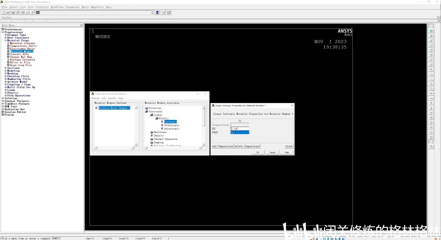Click Cancel in Linear Isotropic Properties dialog
This screenshot has width=441, height=240.
(272, 152)
